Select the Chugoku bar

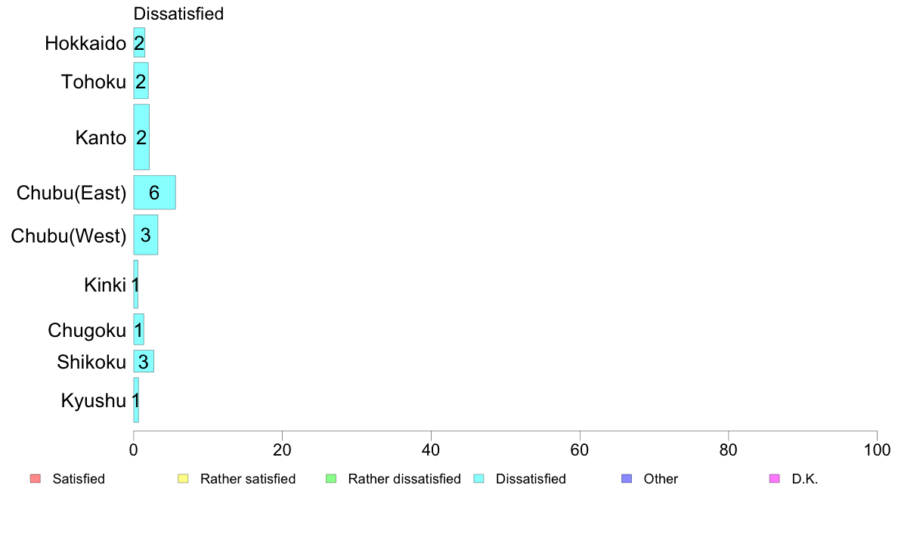pos(138,329)
